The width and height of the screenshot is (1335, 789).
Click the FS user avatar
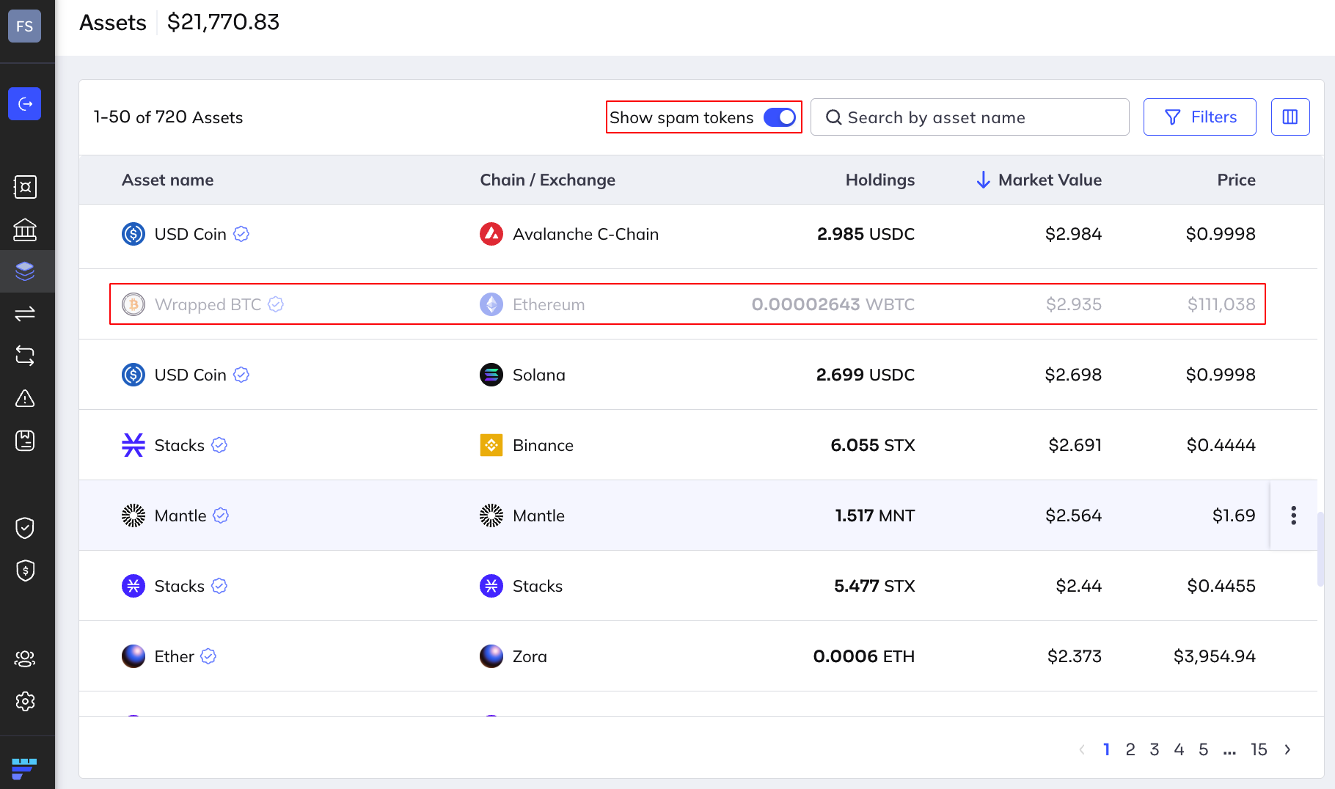[25, 26]
